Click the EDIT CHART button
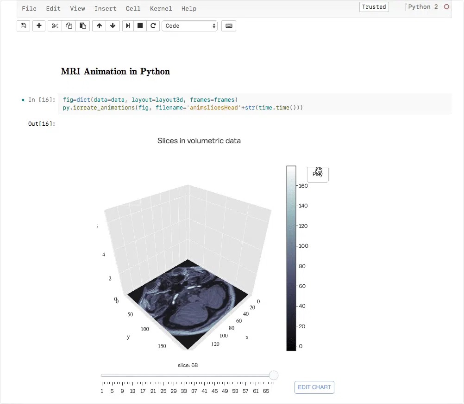This screenshot has height=404, width=464. click(x=314, y=387)
